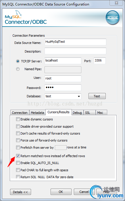Check Disable driver-provided cursor support
This screenshot has height=201, width=125.
(x=18, y=126)
